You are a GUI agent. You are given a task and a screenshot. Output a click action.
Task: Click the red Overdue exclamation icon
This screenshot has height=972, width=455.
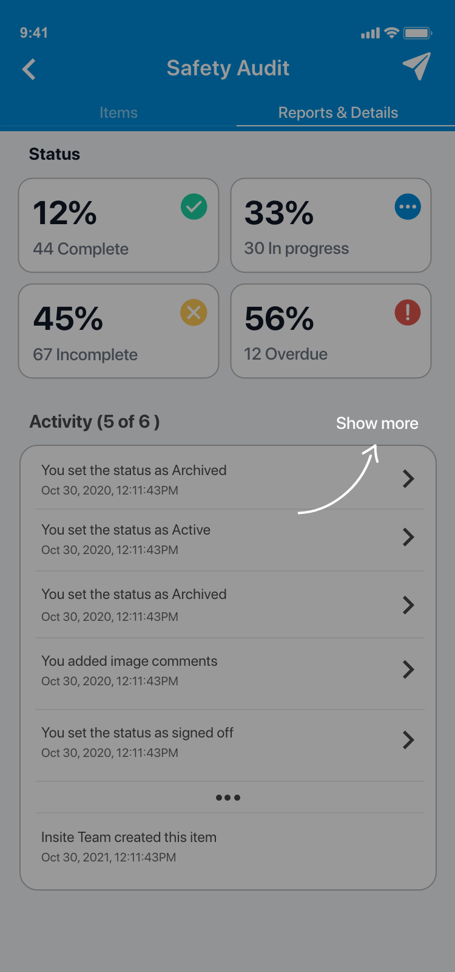[408, 313]
